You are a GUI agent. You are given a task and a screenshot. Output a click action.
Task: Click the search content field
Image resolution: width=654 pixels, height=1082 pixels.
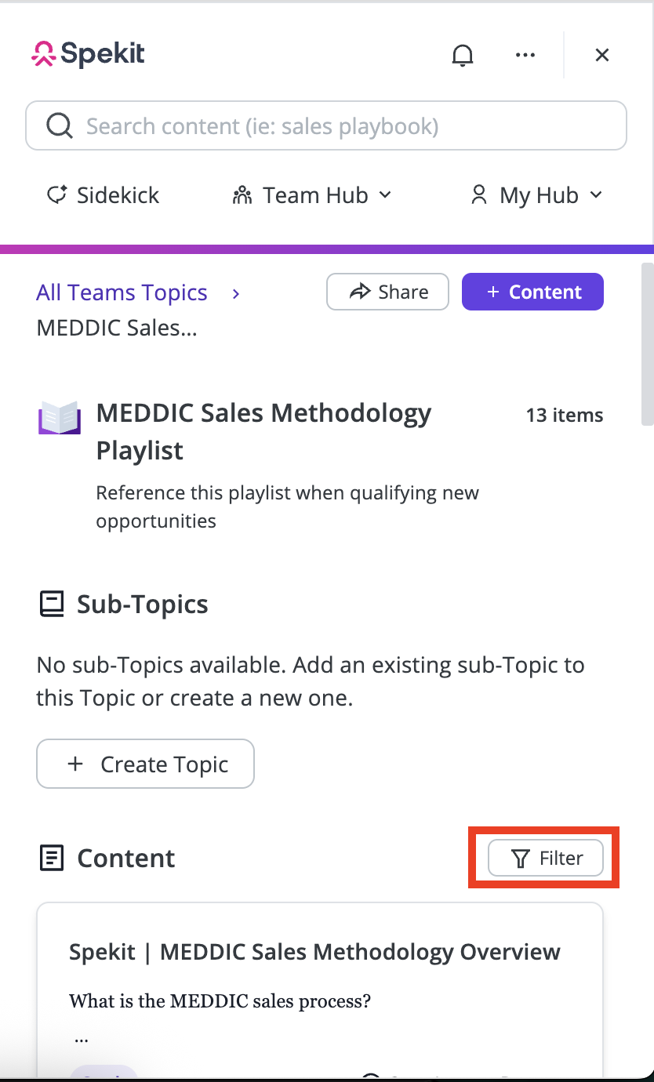[x=326, y=125]
